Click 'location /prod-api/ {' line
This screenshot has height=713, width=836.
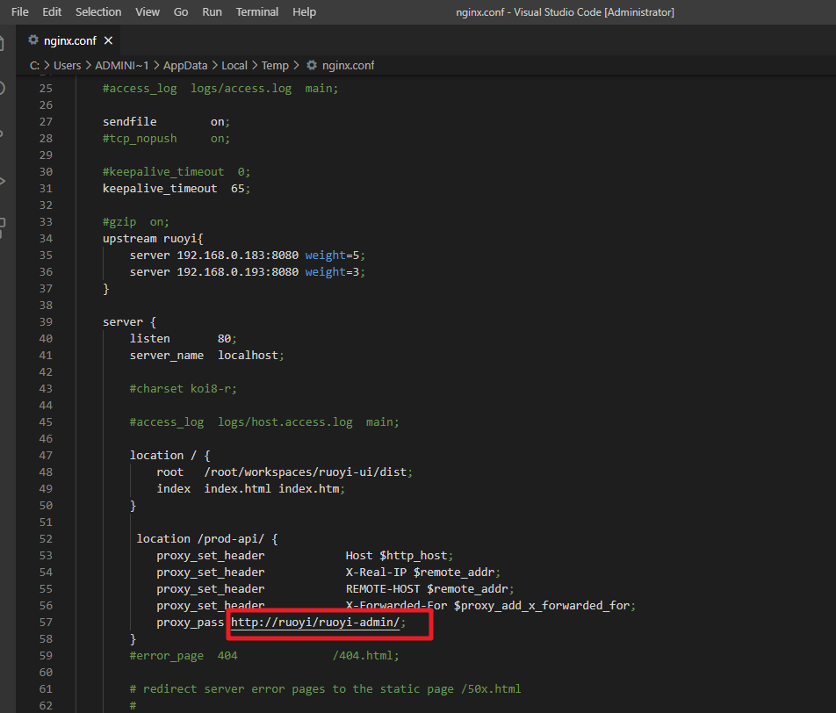tap(207, 538)
